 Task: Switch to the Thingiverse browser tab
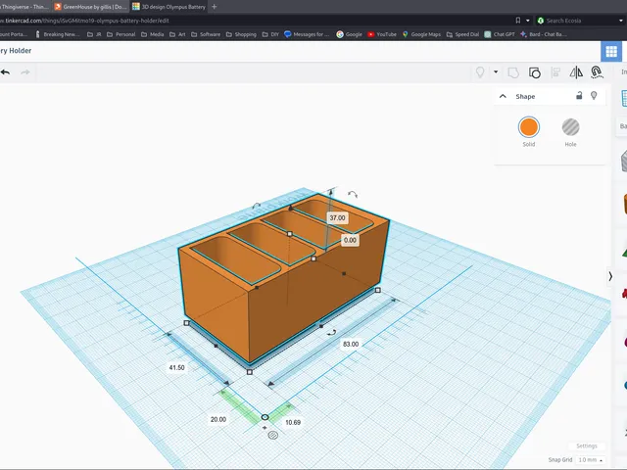tap(24, 7)
